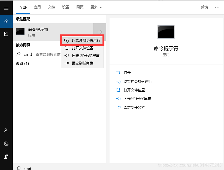
Task: Click 固定到任务栏 in the right panel
Action: (134, 107)
